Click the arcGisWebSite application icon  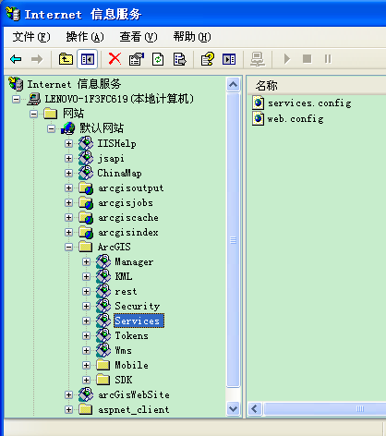[x=86, y=394]
